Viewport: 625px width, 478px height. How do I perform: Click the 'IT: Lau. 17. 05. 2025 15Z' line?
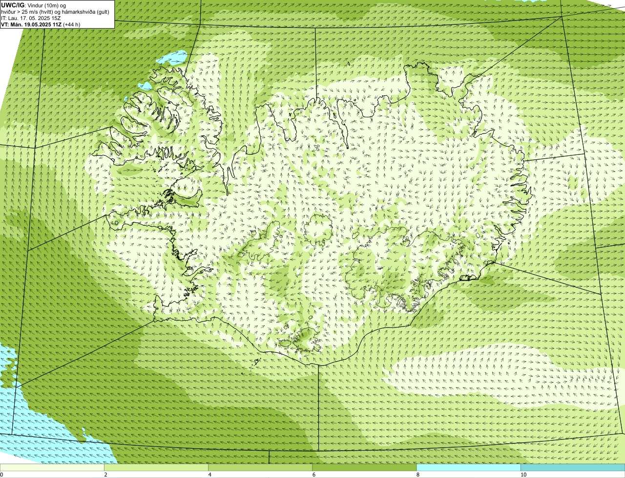[x=31, y=18]
